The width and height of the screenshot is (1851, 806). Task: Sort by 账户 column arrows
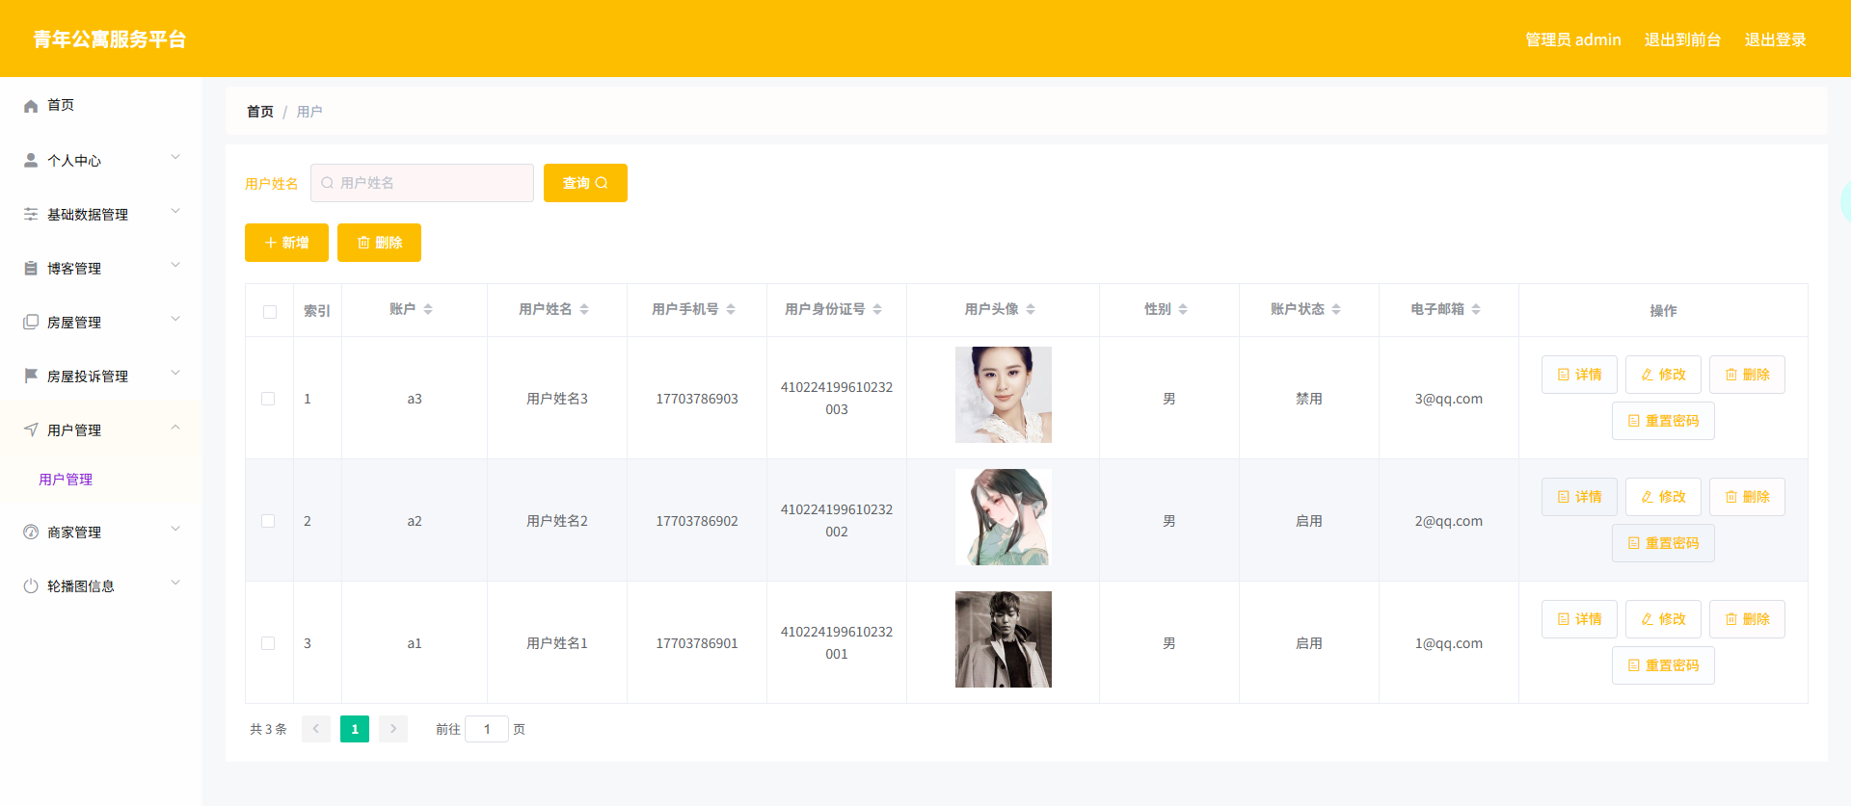pos(428,309)
